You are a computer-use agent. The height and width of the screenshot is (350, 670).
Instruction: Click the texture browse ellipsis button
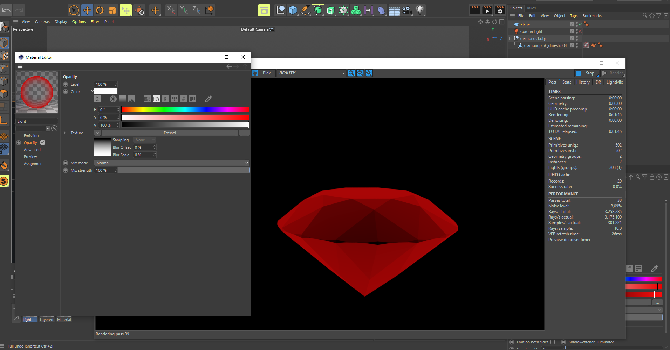click(244, 133)
